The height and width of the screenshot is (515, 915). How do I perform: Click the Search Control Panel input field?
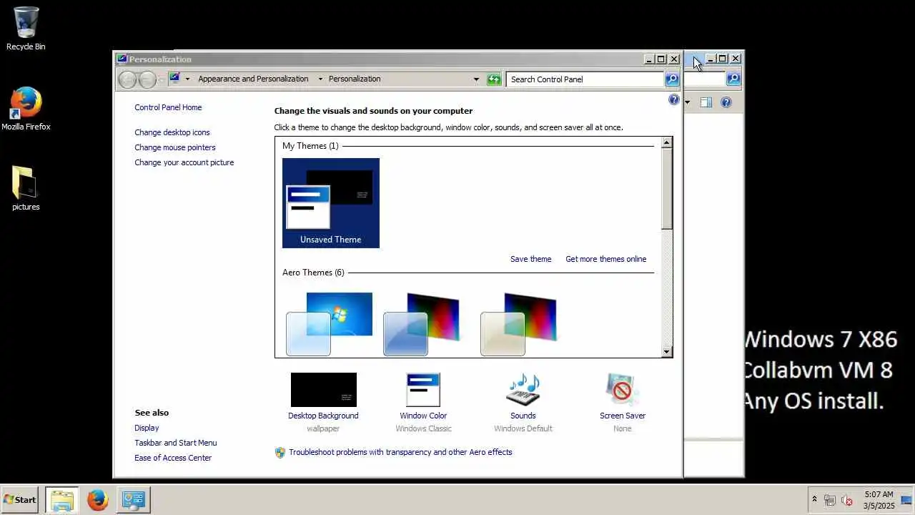point(585,79)
